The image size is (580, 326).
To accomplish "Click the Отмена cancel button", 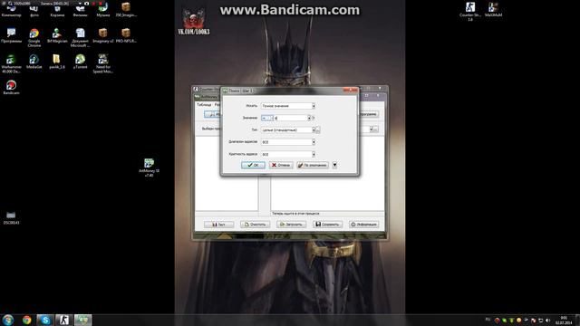I will point(281,165).
